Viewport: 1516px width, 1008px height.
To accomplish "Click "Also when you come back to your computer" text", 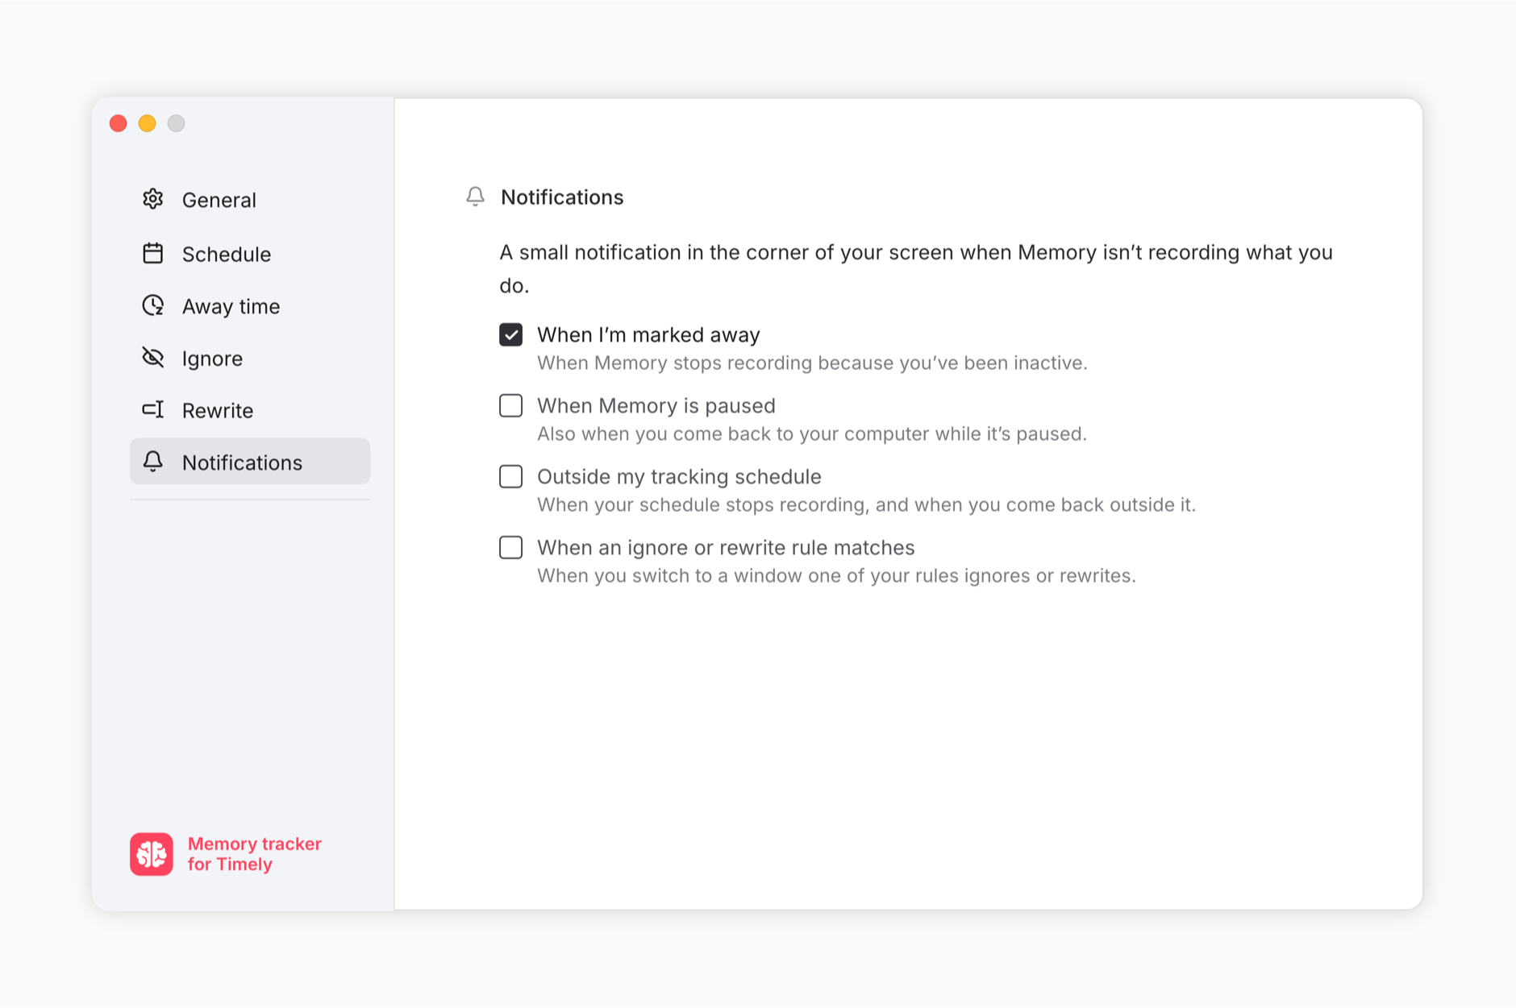I will [x=812, y=433].
